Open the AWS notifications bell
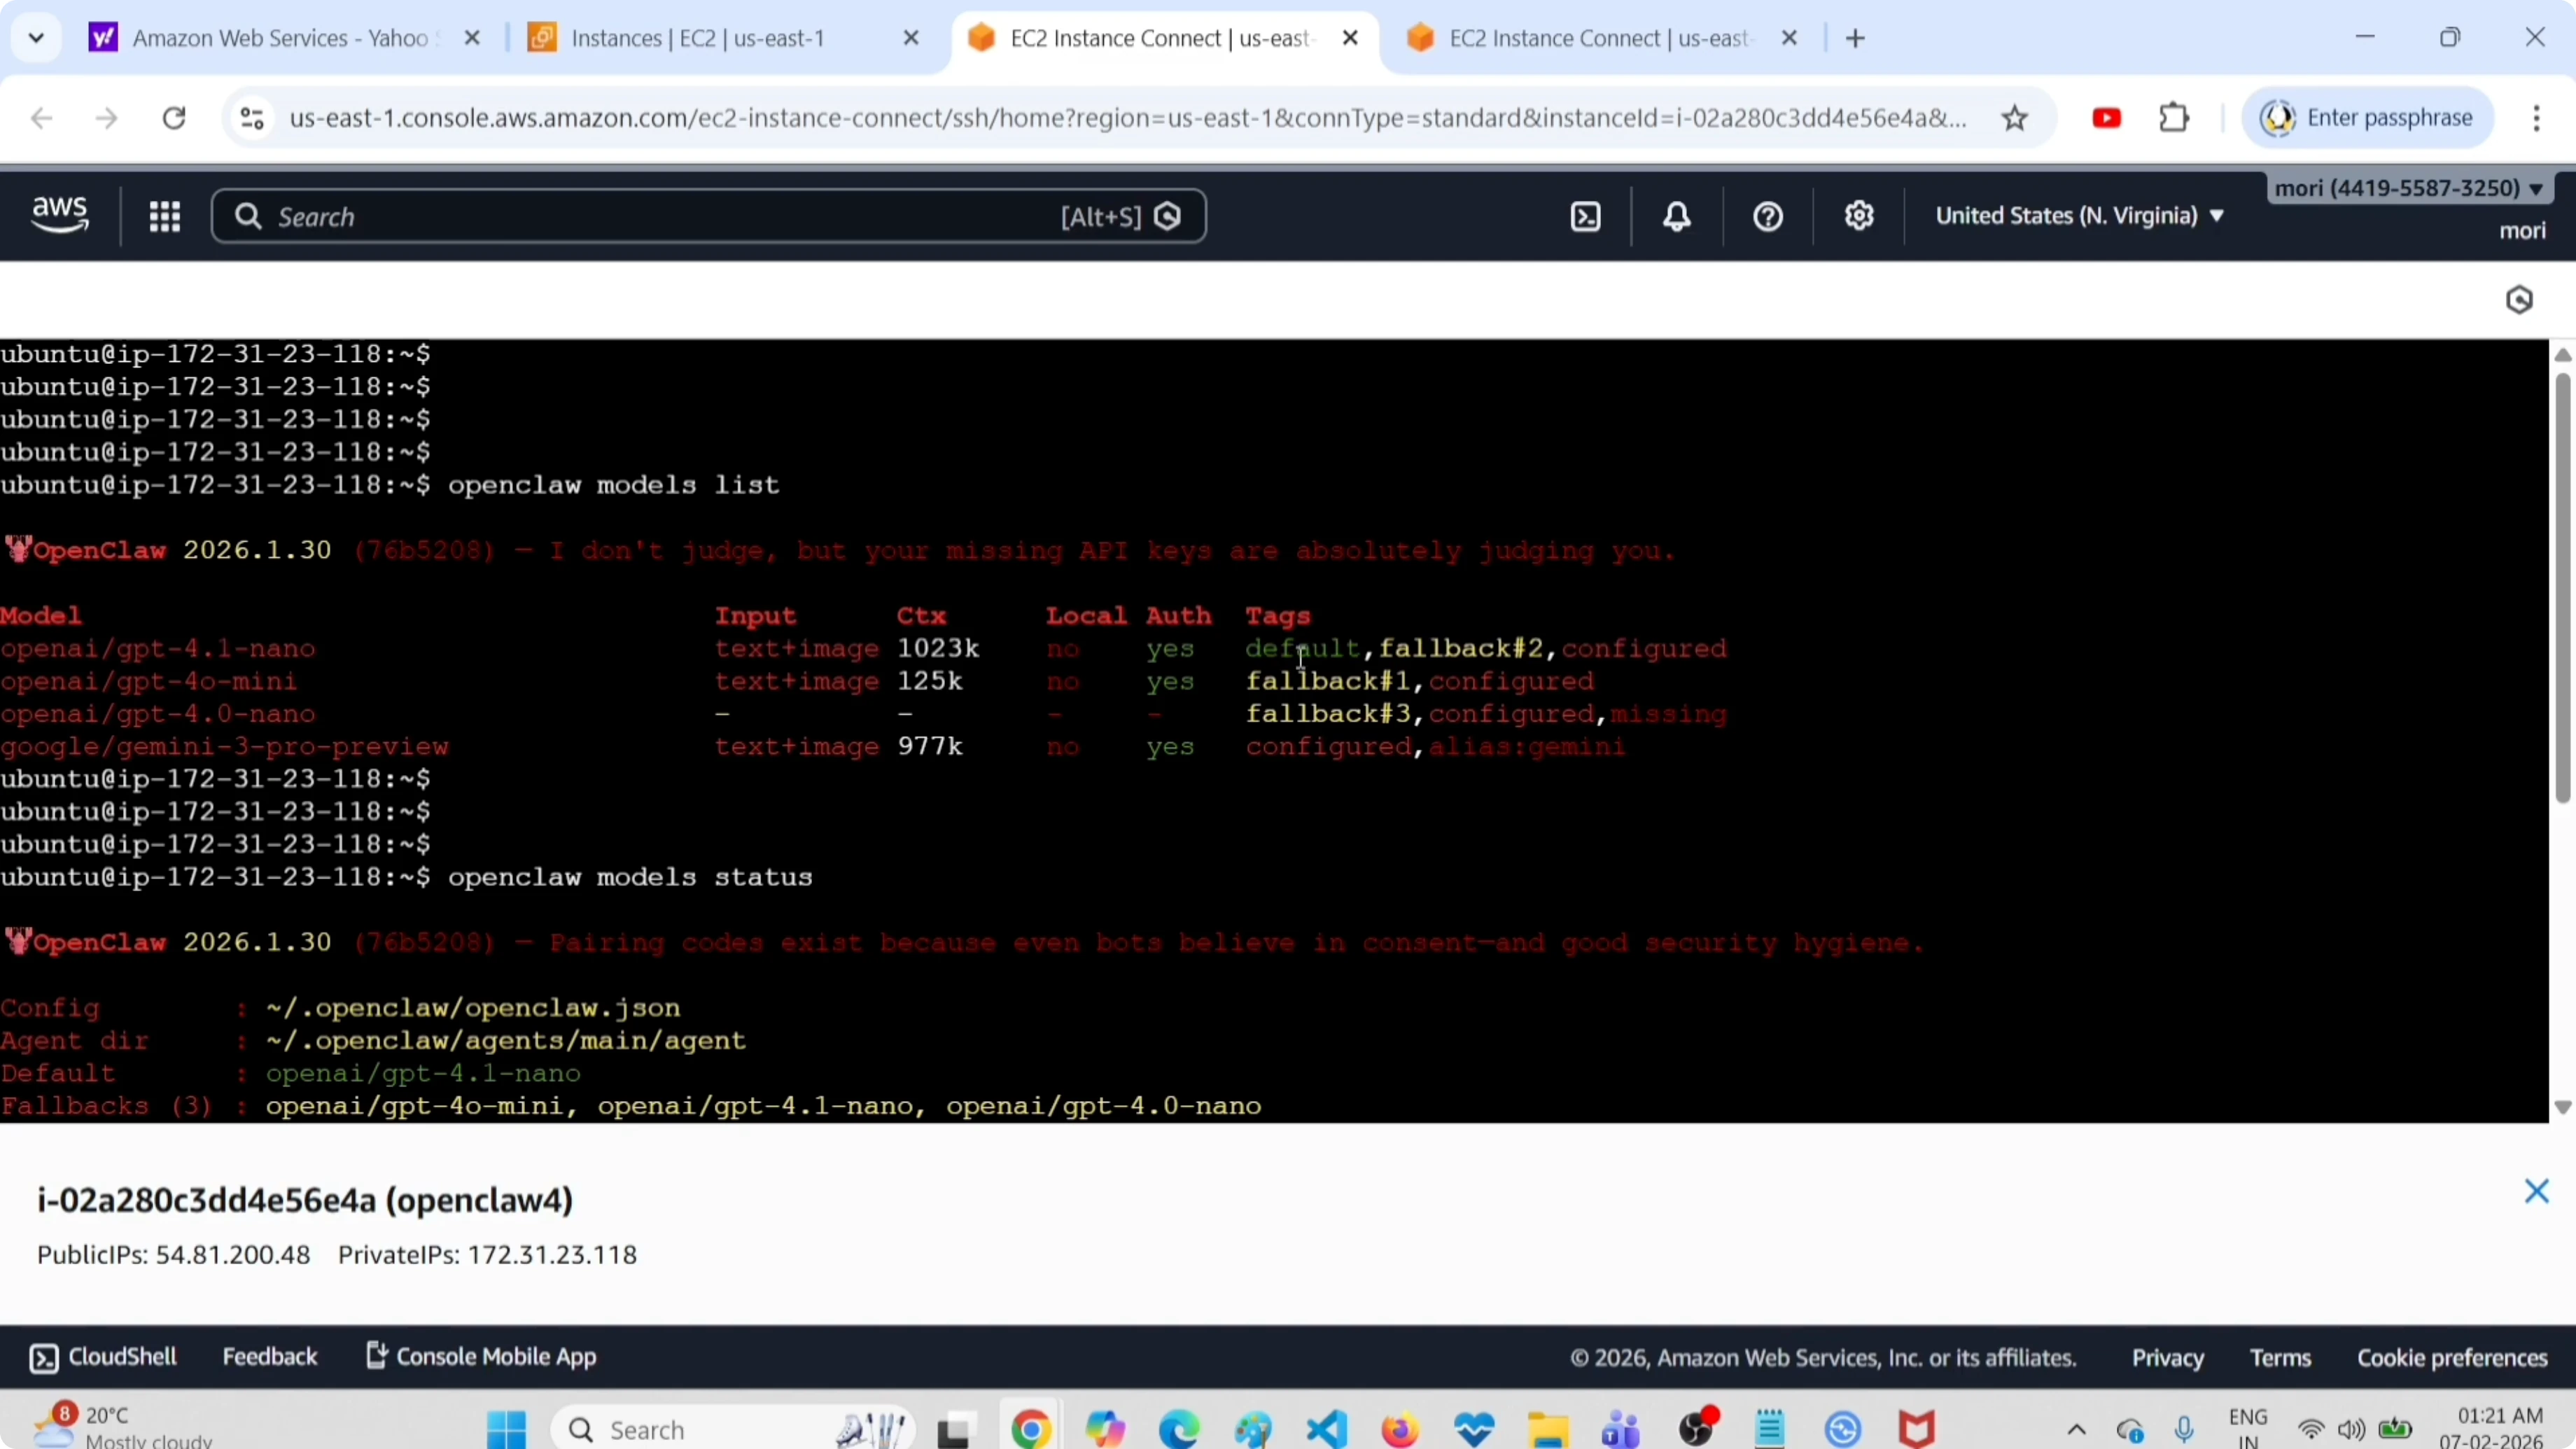 click(1676, 215)
